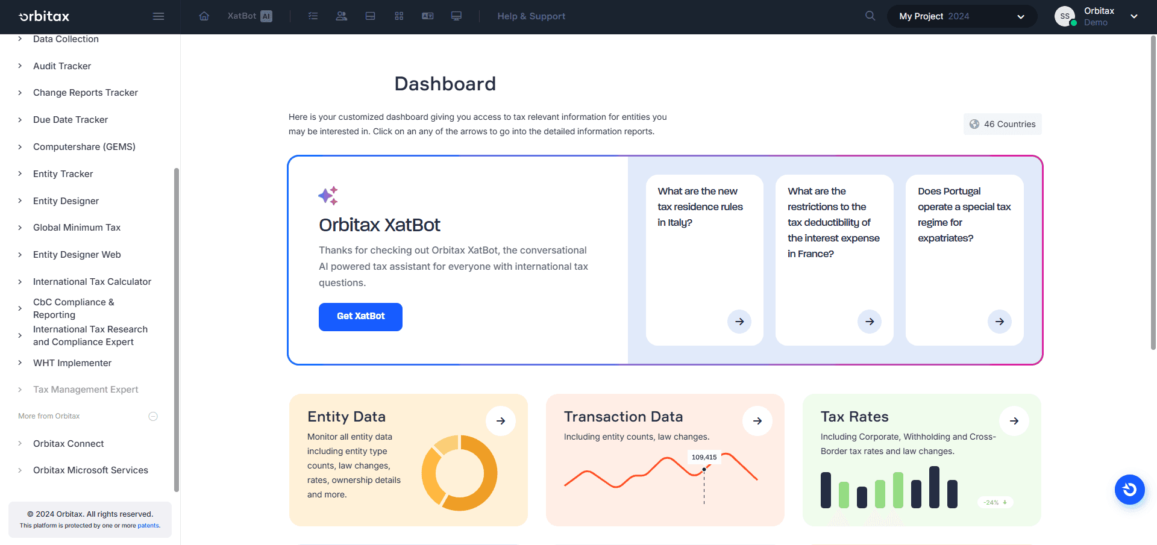Click the sidebar vertical scrollbar
This screenshot has height=545, width=1157.
(177, 329)
